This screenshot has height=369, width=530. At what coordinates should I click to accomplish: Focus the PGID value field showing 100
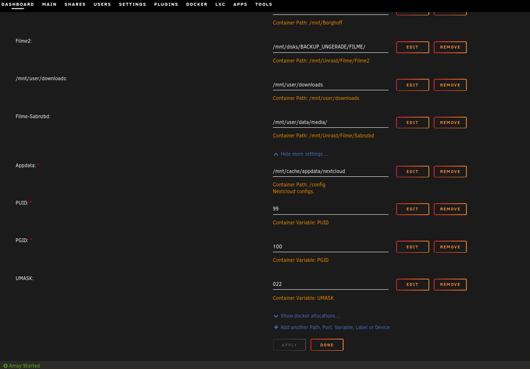[x=331, y=247]
